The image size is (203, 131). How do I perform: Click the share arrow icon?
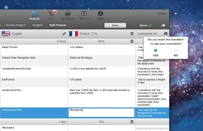click(x=163, y=25)
